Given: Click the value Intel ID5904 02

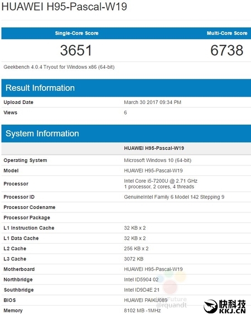Looking at the screenshot, I should 141,279.
